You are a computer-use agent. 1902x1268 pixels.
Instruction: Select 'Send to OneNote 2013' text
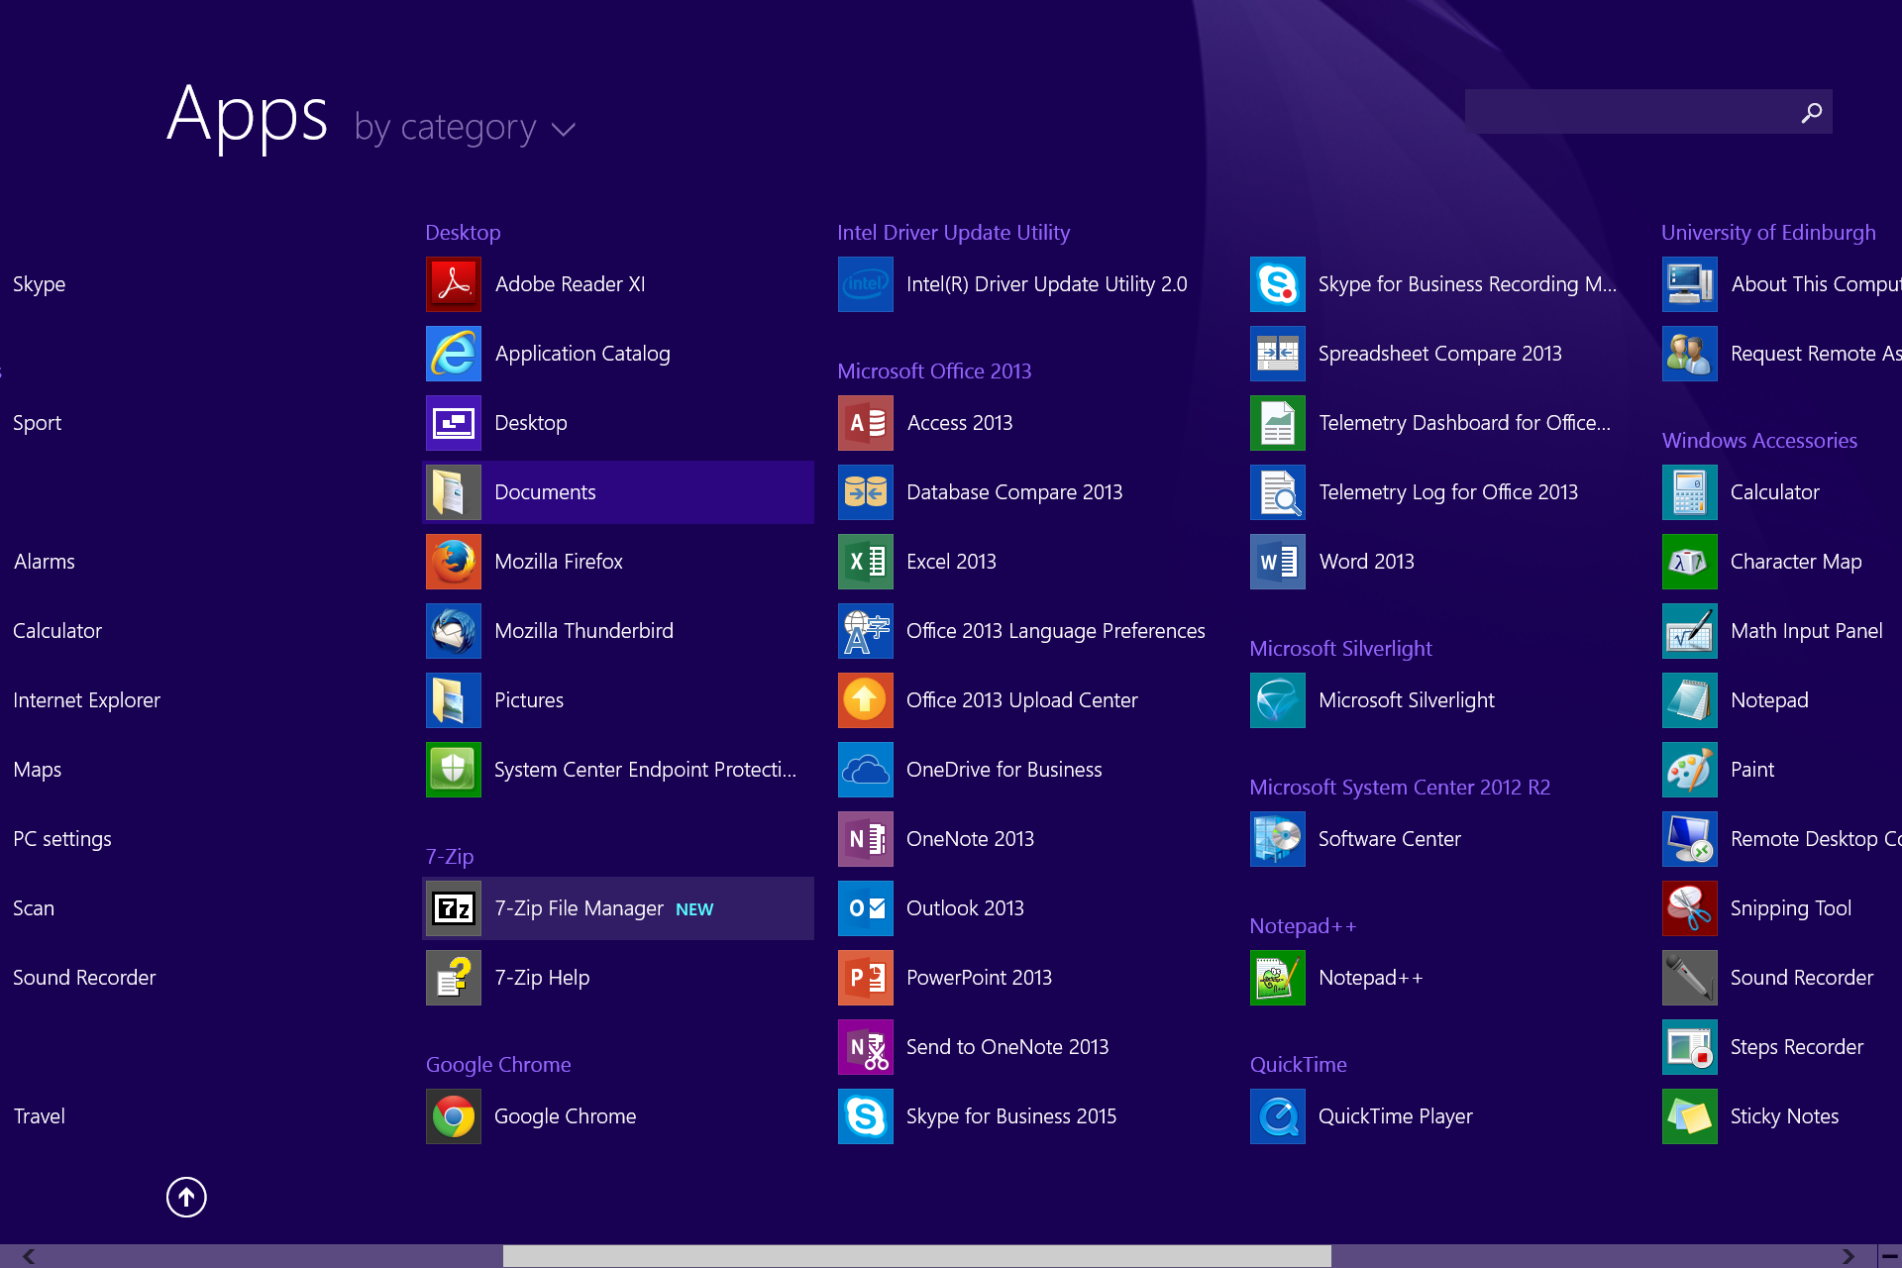click(1007, 1047)
